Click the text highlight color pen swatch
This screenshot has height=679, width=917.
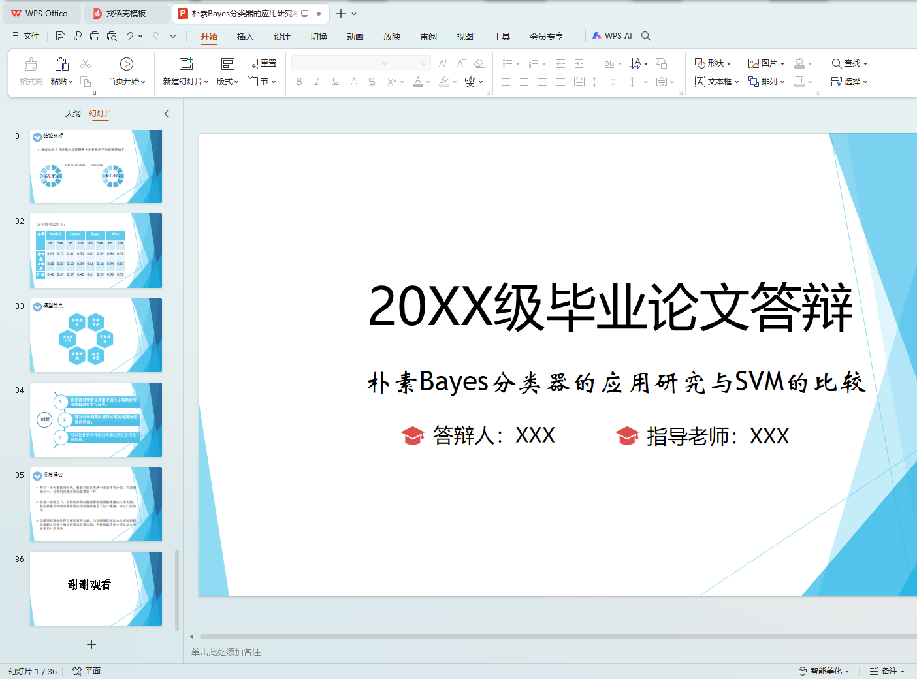click(x=444, y=82)
